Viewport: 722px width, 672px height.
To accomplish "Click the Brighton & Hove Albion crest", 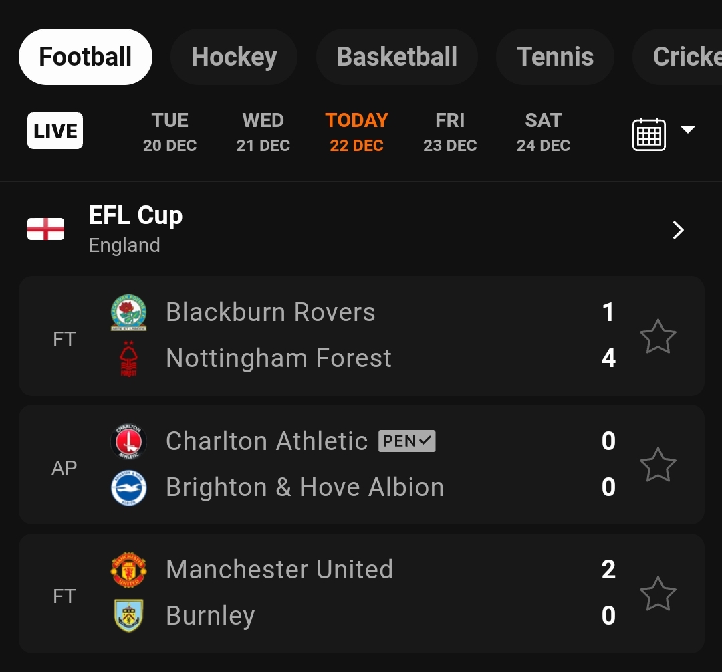I will click(x=129, y=487).
